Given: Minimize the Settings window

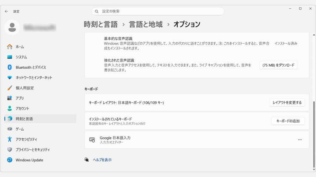Looking at the screenshot, I should (290, 9).
